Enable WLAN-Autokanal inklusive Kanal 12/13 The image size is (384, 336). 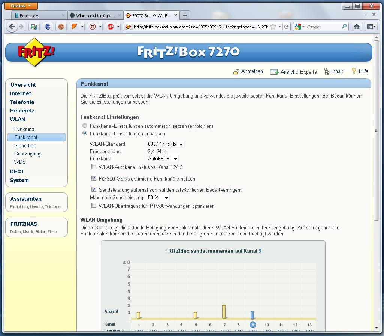tap(94, 167)
